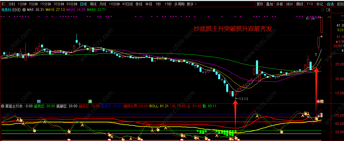
Task: Click the 底部区: 20.00 parameter
Action: pyautogui.click(x=67, y=106)
